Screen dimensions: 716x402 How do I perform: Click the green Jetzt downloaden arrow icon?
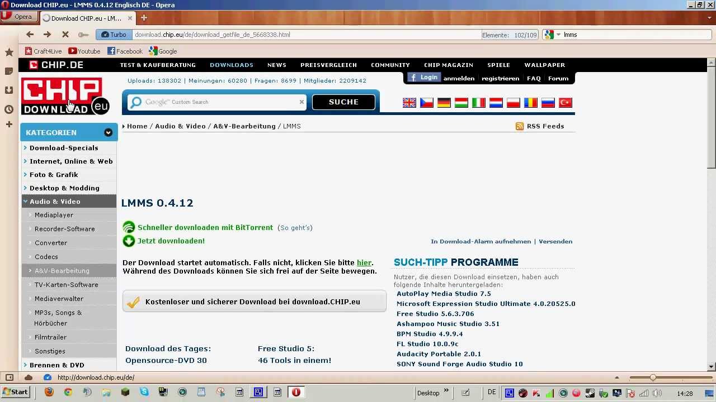tap(129, 241)
